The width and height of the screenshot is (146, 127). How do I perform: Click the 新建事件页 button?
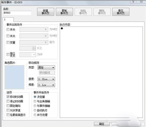click(x=46, y=12)
